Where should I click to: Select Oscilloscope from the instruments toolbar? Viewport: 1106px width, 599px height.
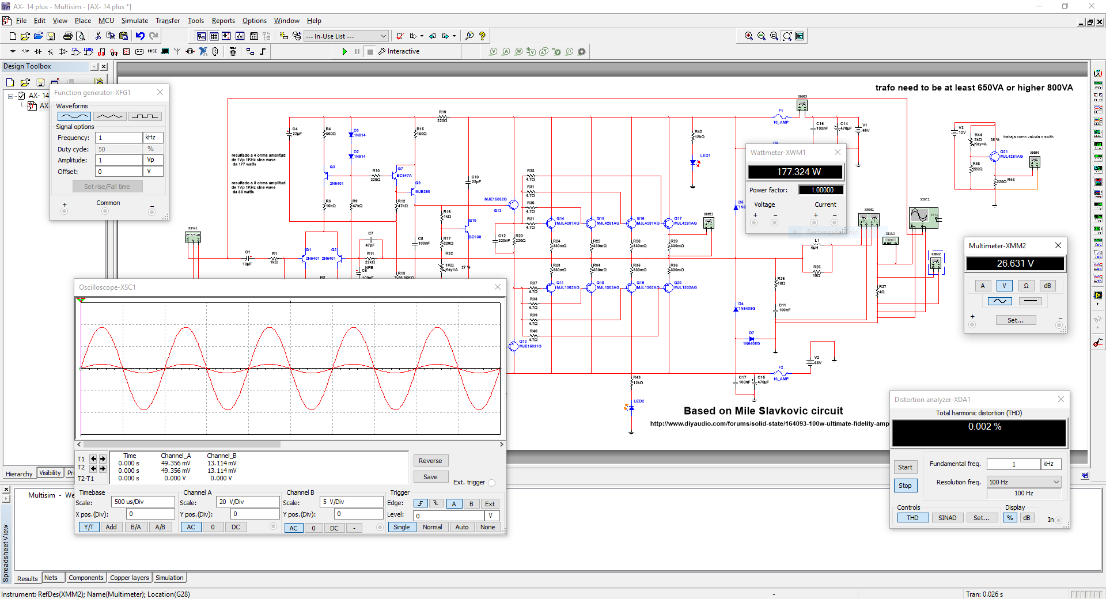click(1098, 109)
